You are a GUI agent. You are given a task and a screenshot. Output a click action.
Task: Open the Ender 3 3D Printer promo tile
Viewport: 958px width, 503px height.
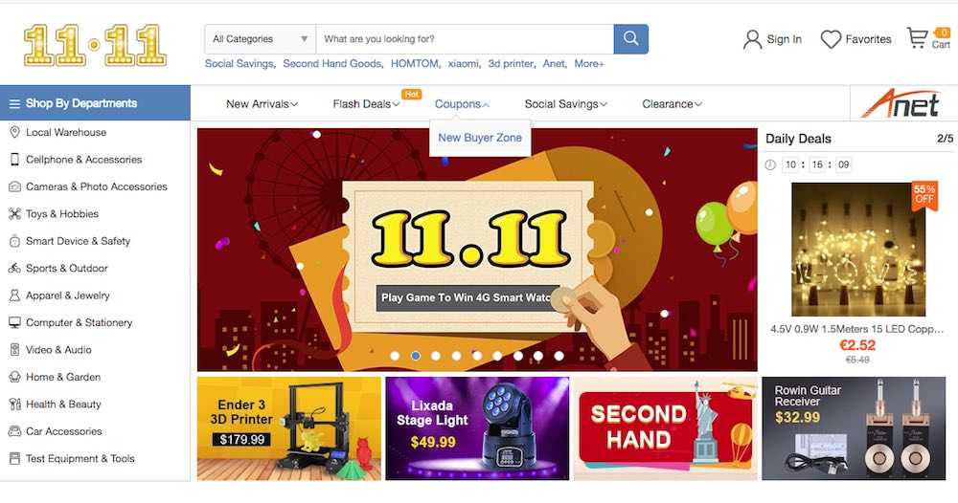pyautogui.click(x=289, y=428)
